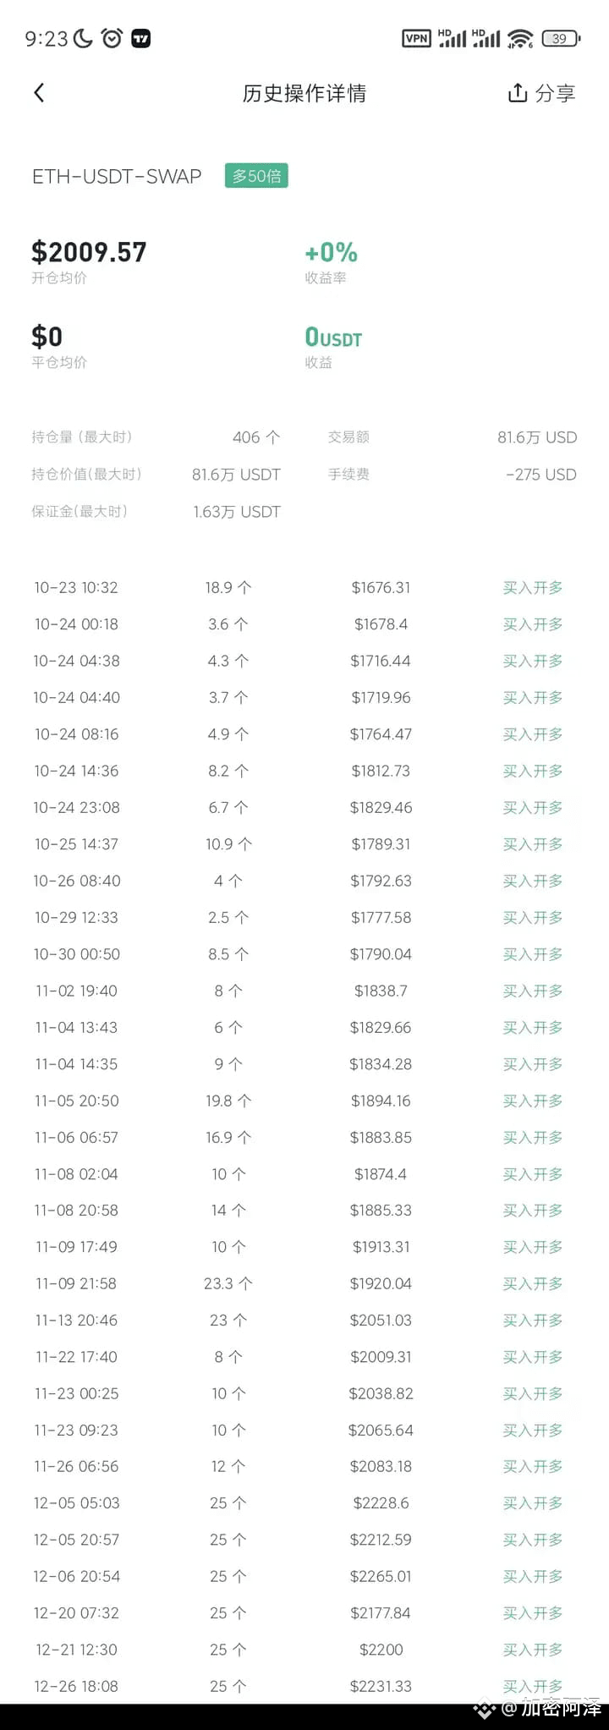Tap the do-not-disturb moon icon

(83, 38)
